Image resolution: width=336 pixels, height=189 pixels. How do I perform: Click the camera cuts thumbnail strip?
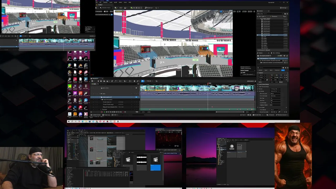point(197,88)
